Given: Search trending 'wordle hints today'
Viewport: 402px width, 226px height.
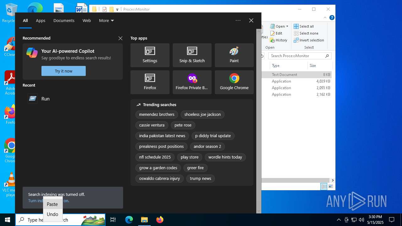Looking at the screenshot, I should pos(225,157).
